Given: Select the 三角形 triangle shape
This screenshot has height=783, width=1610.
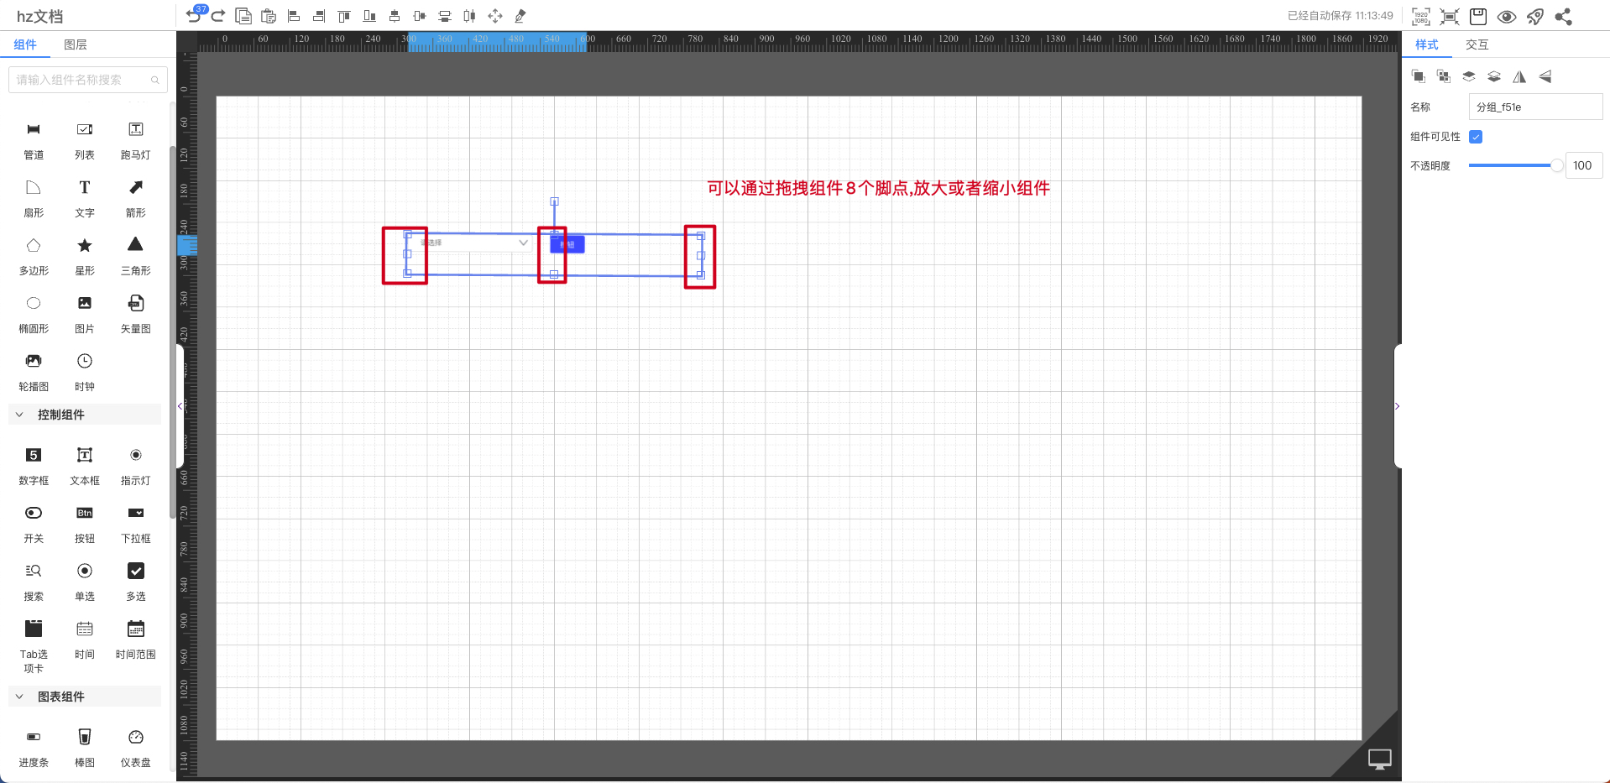Looking at the screenshot, I should point(136,256).
